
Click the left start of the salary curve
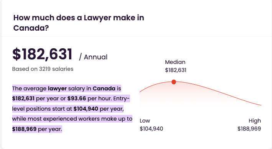point(140,92)
